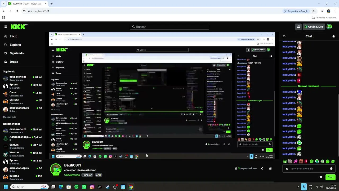Open the Kick hamburger sidebar menu

6,27
